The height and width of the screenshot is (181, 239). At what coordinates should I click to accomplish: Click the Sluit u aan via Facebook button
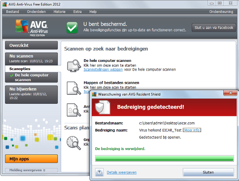(214, 27)
